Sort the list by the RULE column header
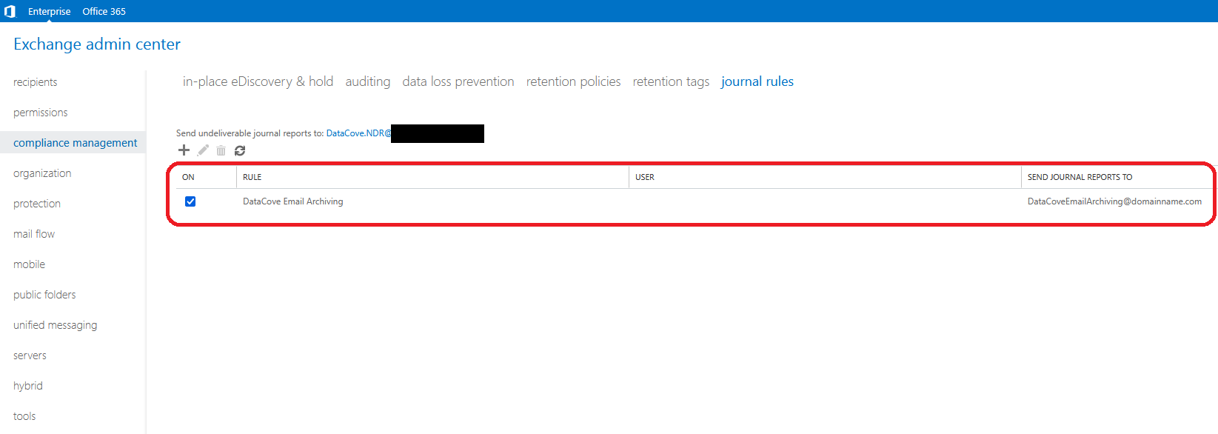Viewport: 1218px width, 434px height. click(252, 177)
